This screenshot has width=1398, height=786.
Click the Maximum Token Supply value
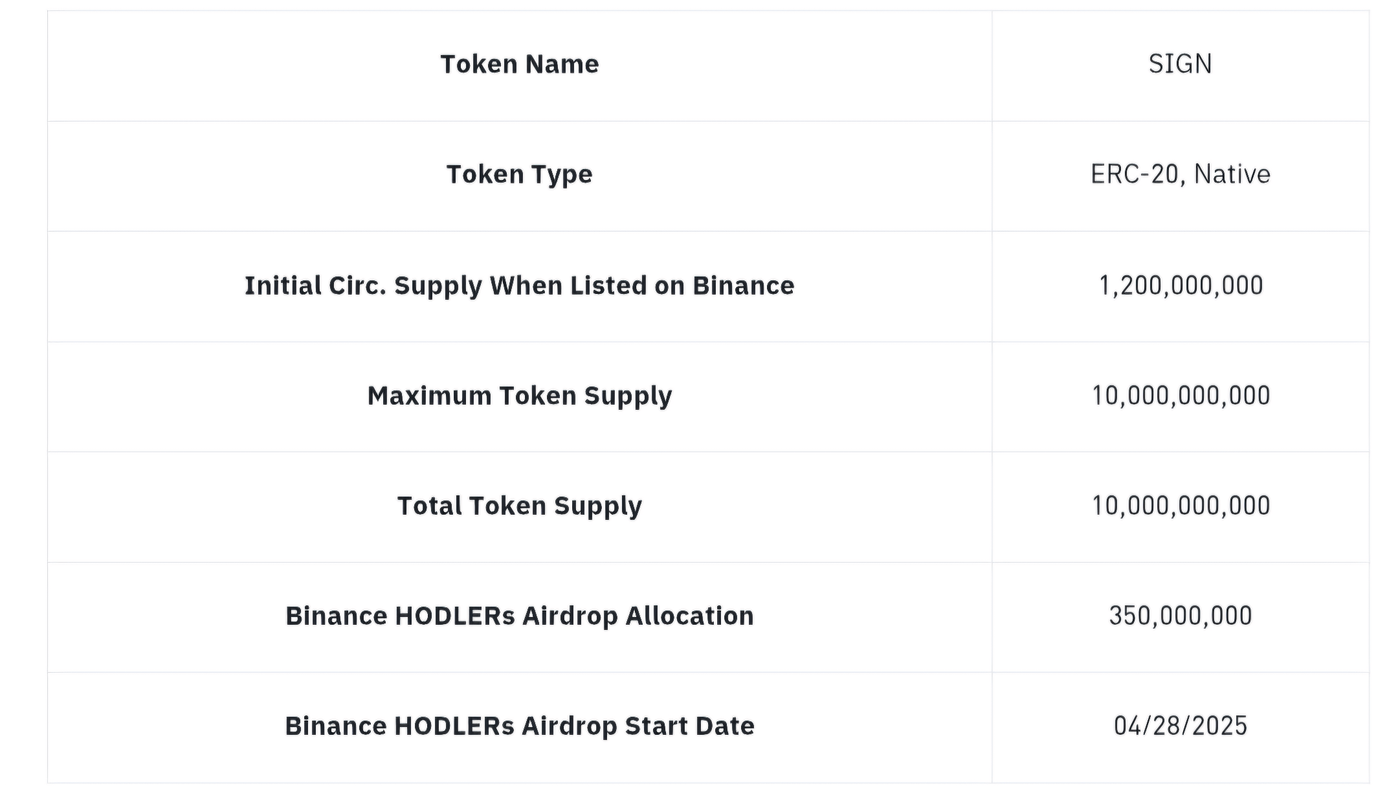click(1180, 396)
